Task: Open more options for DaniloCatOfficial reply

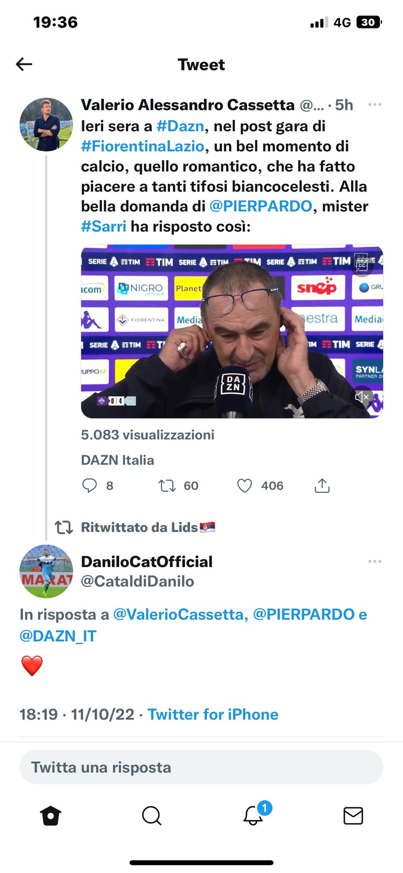Action: click(x=374, y=561)
